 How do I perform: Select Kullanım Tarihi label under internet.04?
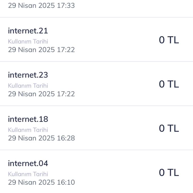click(x=28, y=174)
